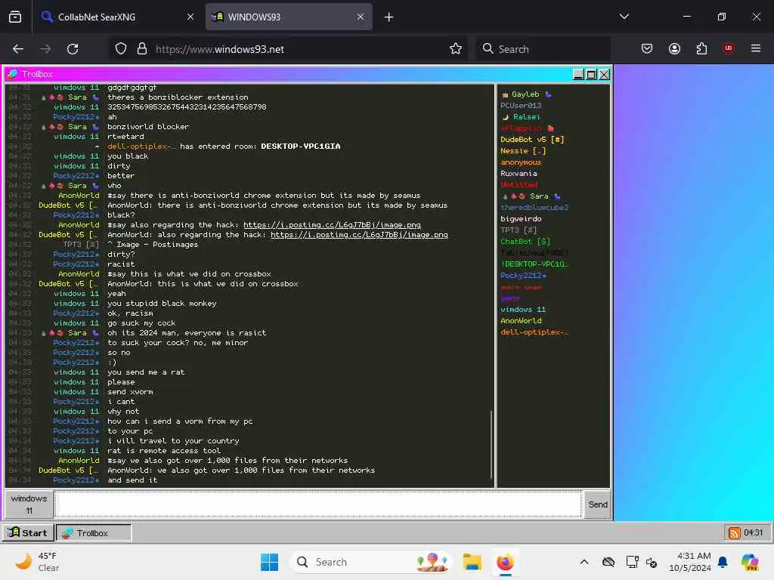Select AnonWorld in user list

(x=521, y=321)
